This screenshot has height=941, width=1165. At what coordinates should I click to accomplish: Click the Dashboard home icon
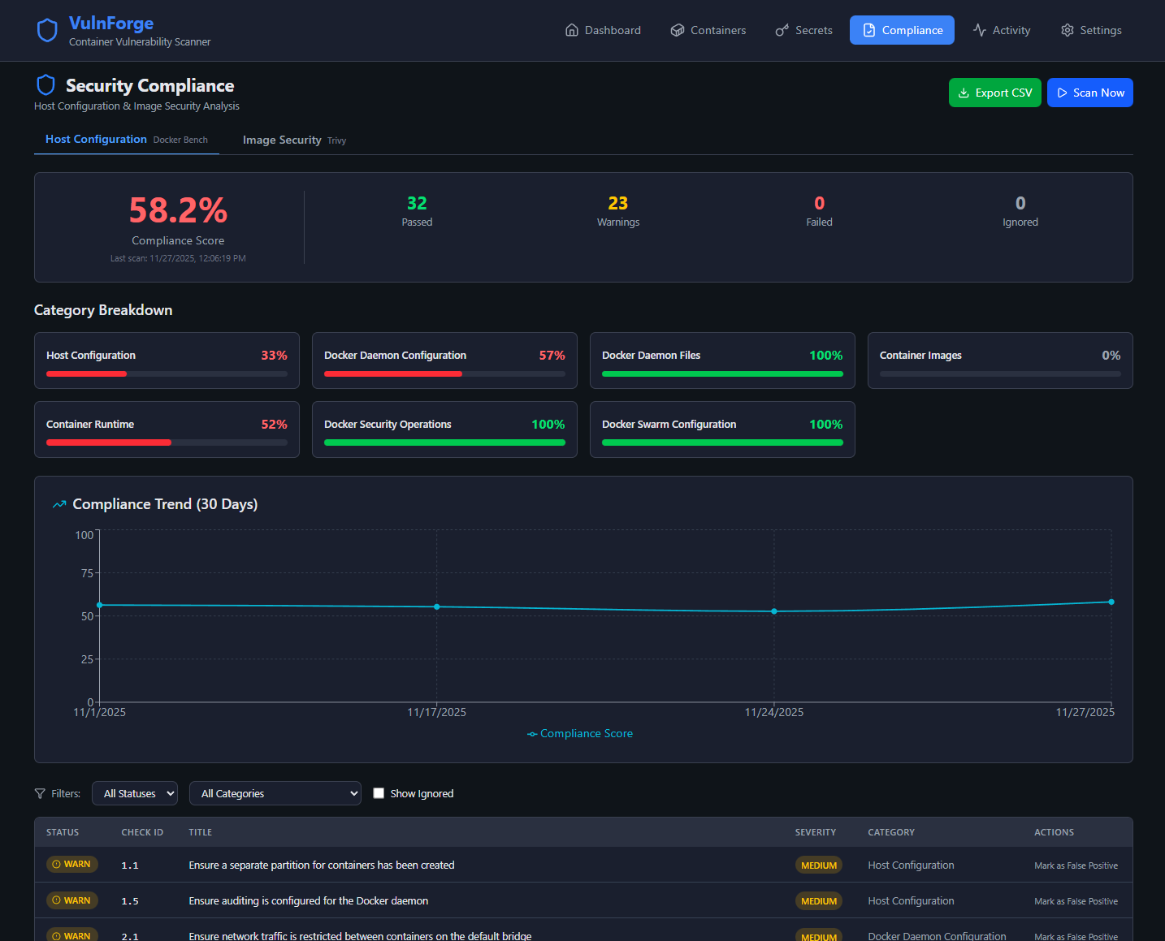(572, 30)
